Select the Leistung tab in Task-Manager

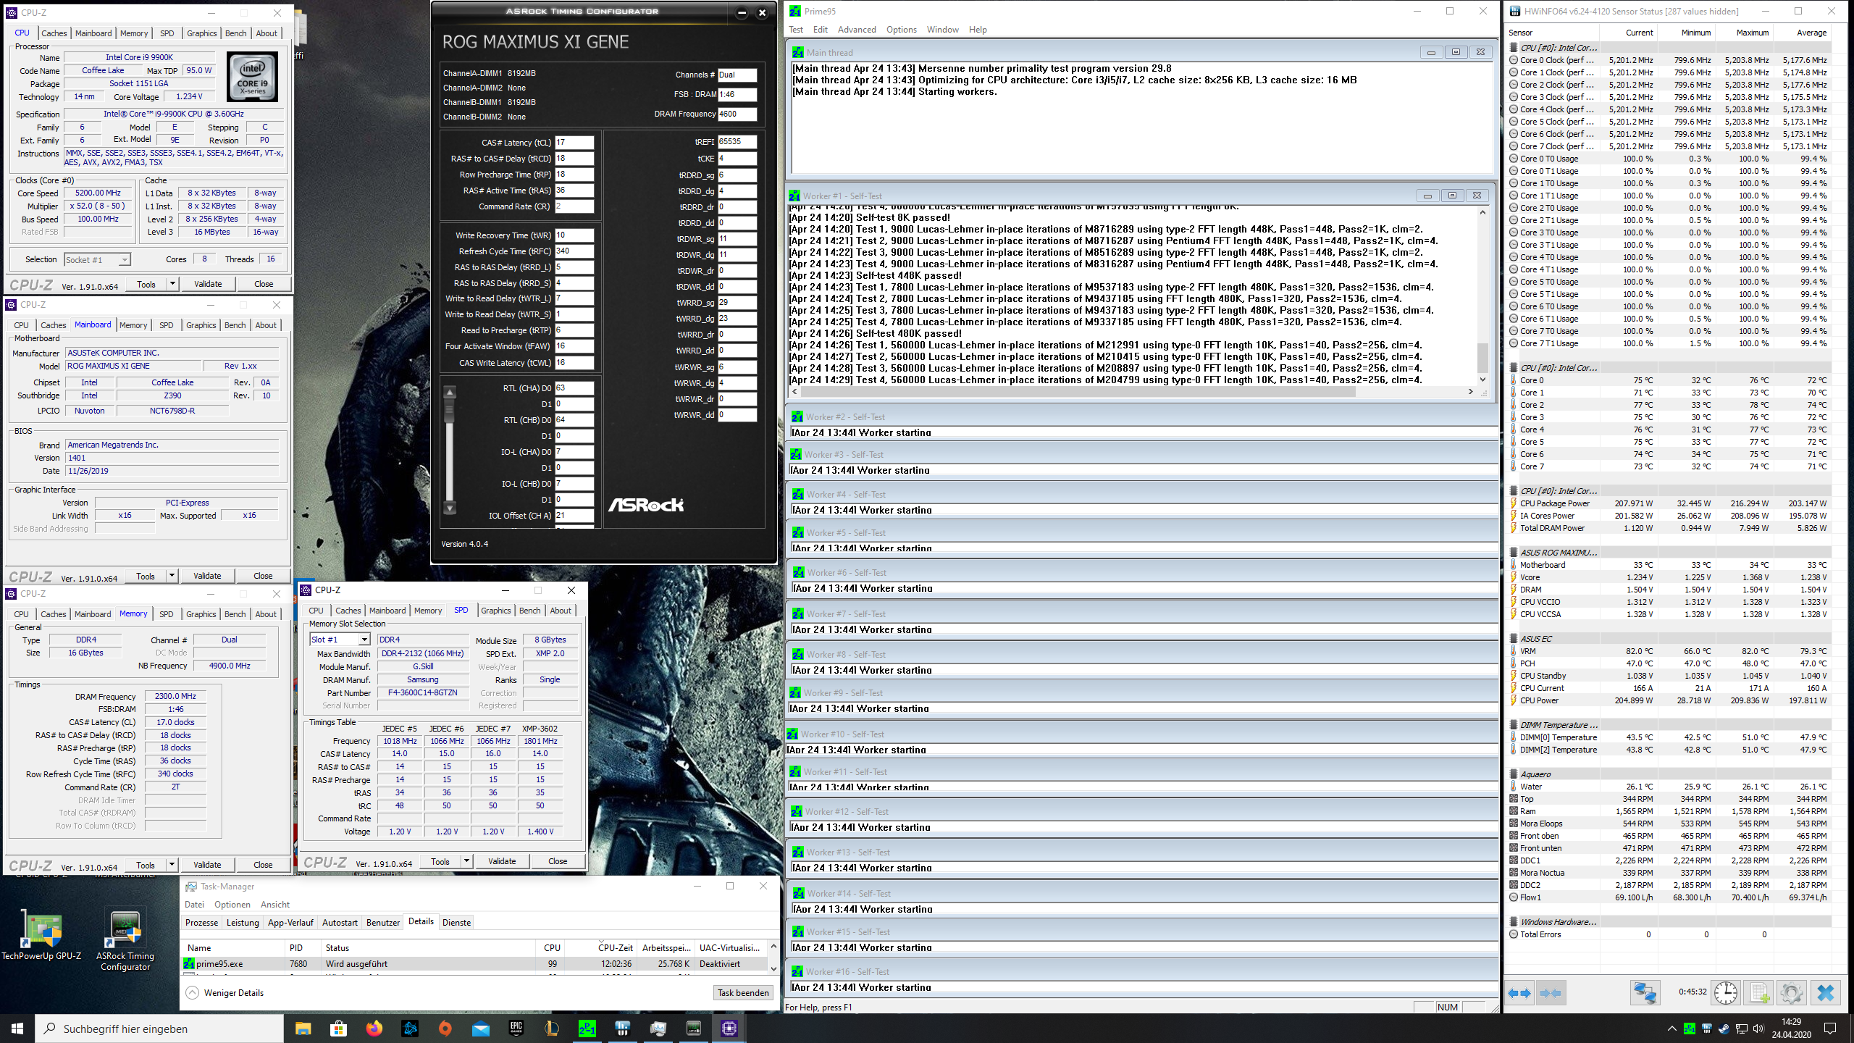(242, 923)
